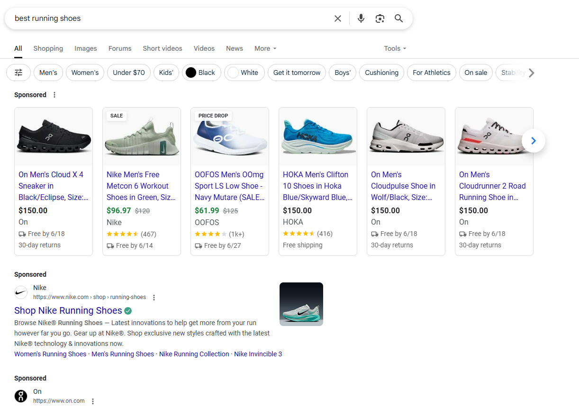The height and width of the screenshot is (408, 579).
Task: Filter by the Black color swatch chip
Action: (x=201, y=73)
